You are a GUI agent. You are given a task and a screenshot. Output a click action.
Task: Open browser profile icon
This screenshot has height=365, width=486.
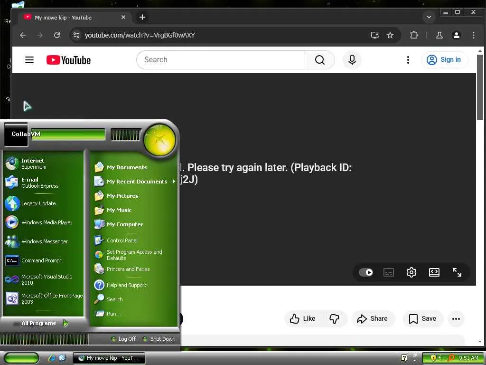pos(457,35)
